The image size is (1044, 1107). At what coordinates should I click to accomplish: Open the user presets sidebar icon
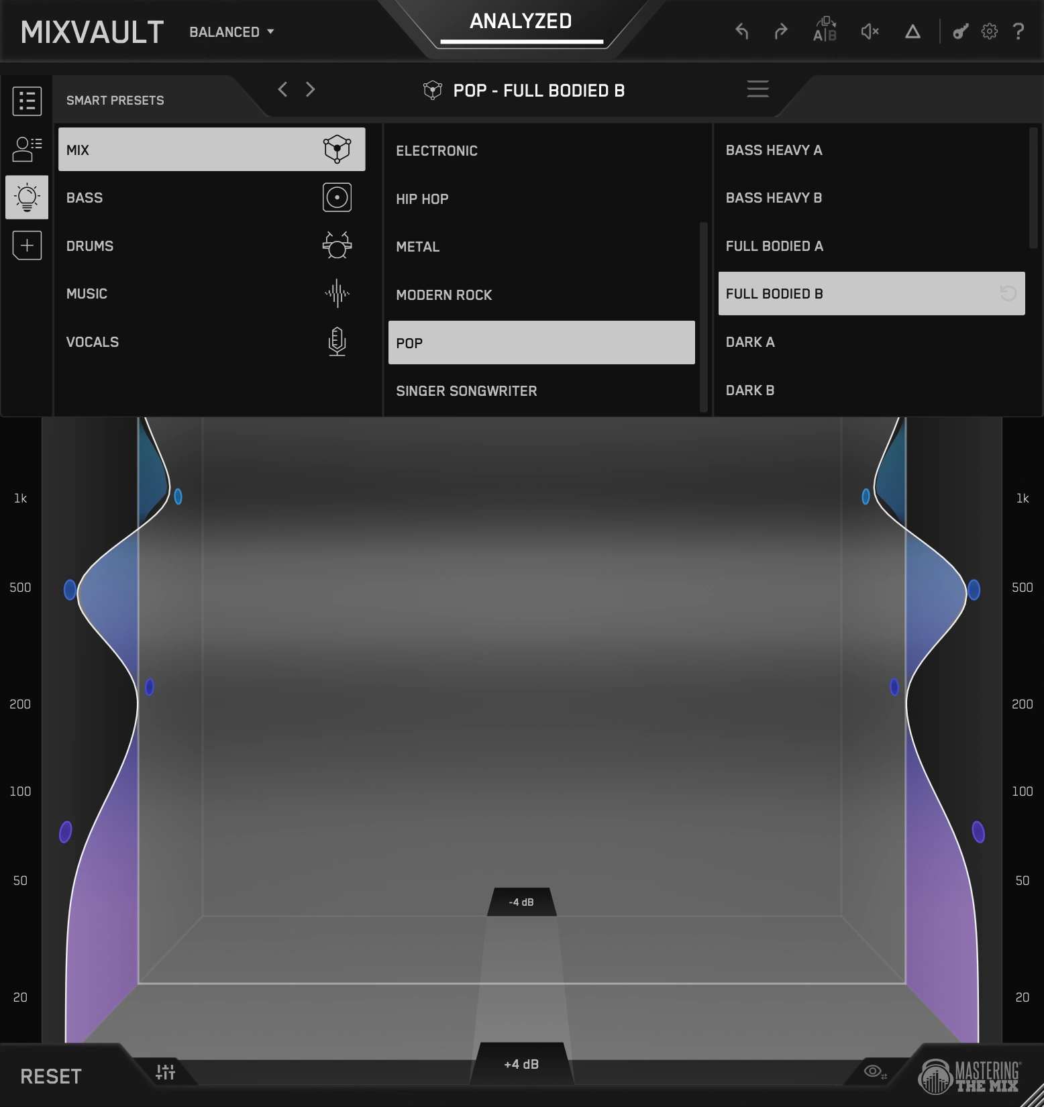click(x=27, y=149)
